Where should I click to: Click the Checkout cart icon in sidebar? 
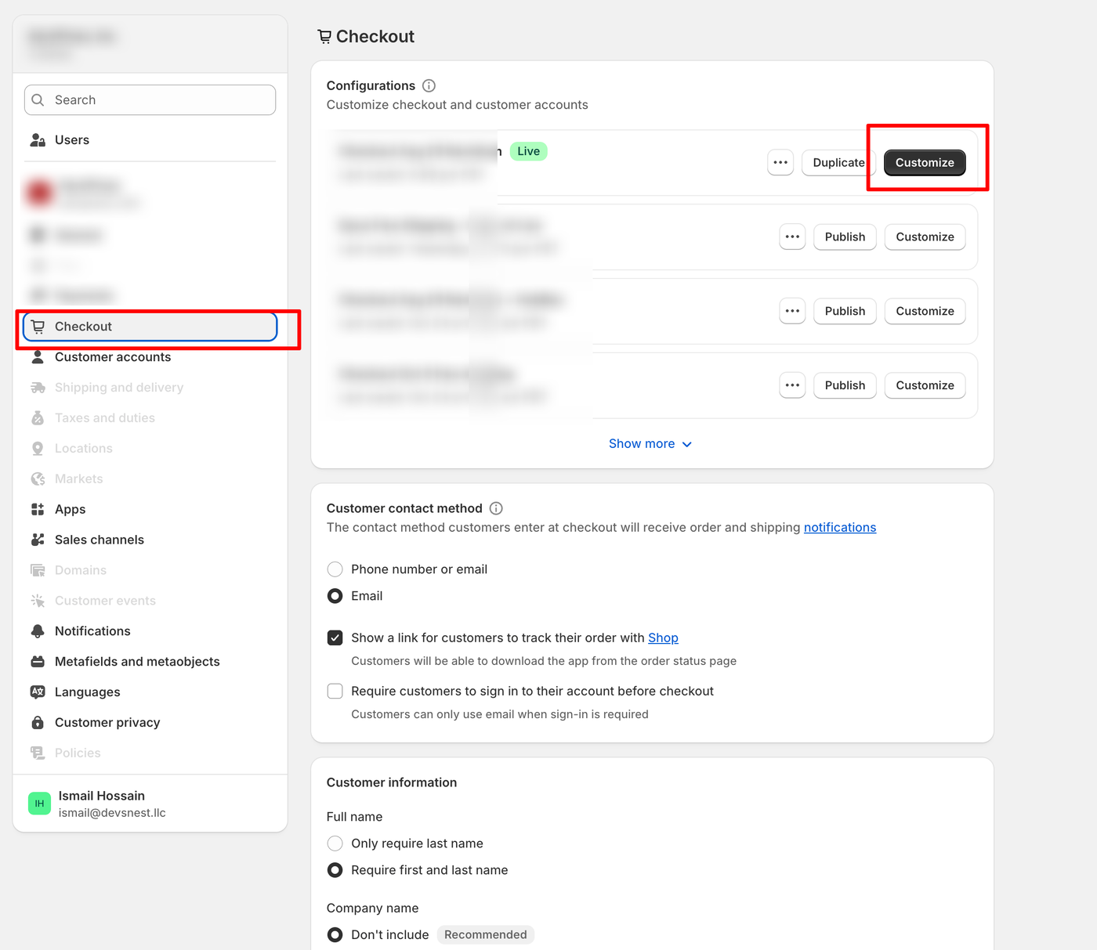38,327
